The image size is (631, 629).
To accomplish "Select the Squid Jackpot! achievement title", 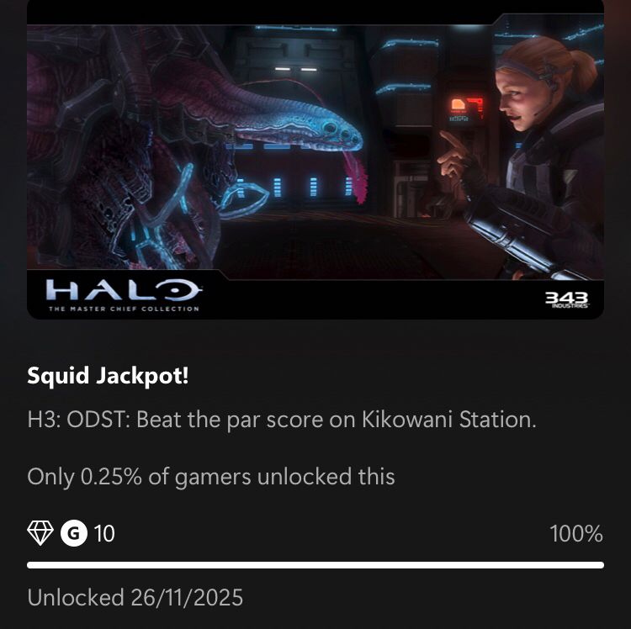I will click(x=108, y=376).
